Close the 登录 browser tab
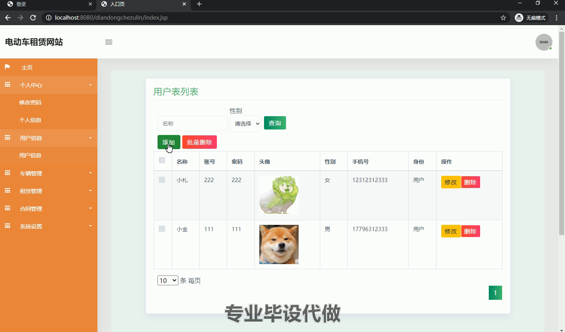The image size is (565, 332). [90, 4]
